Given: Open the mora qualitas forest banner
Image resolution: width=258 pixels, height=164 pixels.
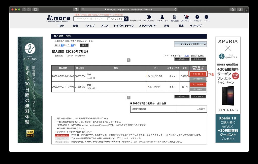Looking at the screenshot, I should pyautogui.click(x=30, y=90).
